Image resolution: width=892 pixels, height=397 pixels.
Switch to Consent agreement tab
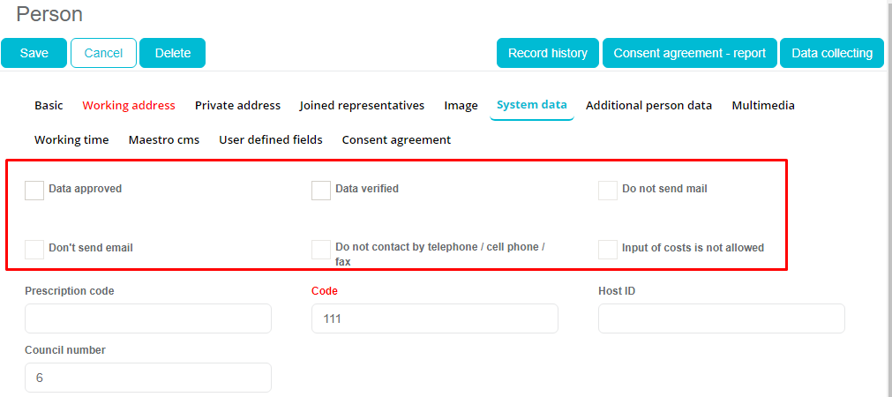[x=396, y=139]
